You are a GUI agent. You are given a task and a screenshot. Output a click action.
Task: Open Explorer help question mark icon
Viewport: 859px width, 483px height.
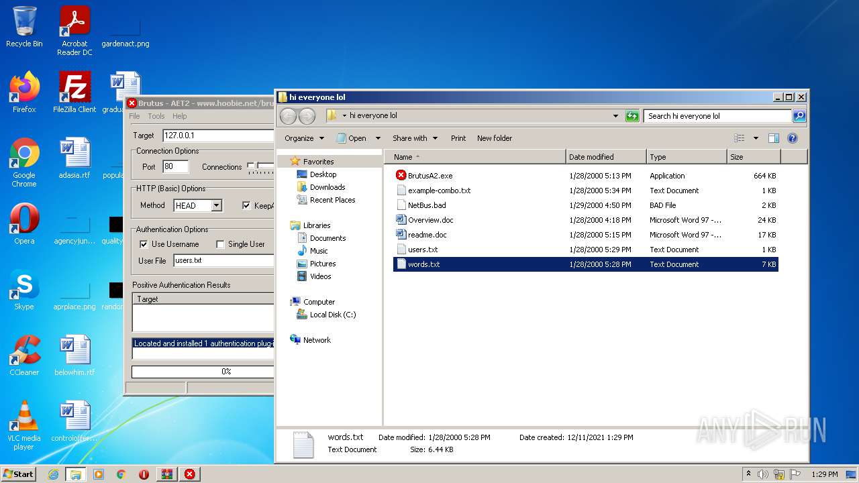792,138
